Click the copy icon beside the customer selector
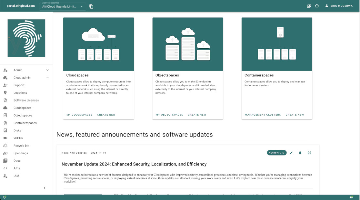The image size is (360, 200). pyautogui.click(x=91, y=6)
